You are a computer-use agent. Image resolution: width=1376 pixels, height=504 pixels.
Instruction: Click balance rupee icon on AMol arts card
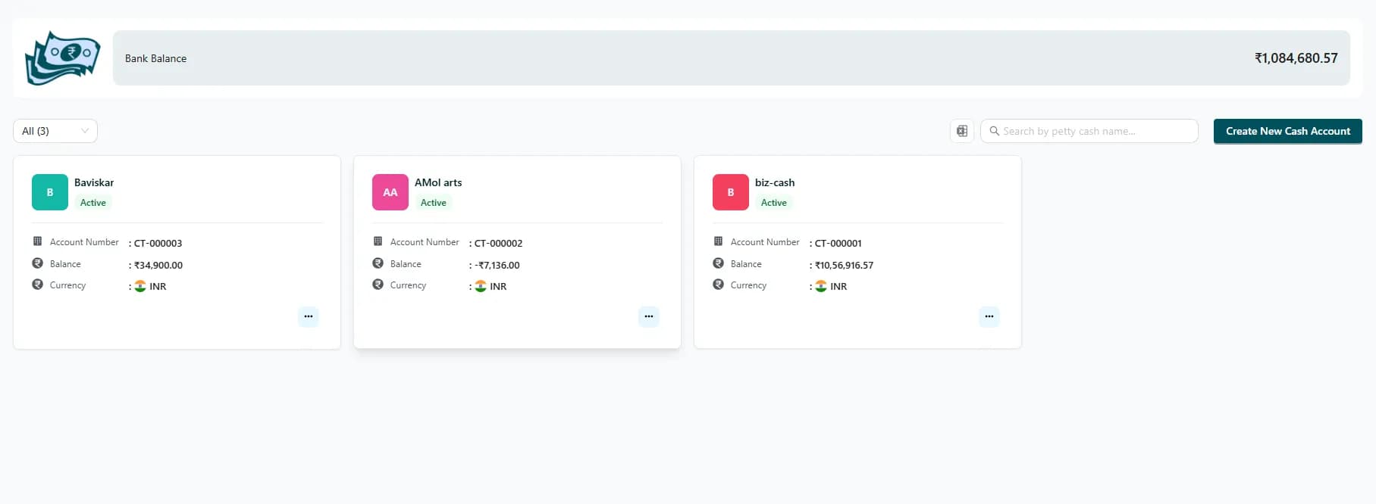pos(378,263)
